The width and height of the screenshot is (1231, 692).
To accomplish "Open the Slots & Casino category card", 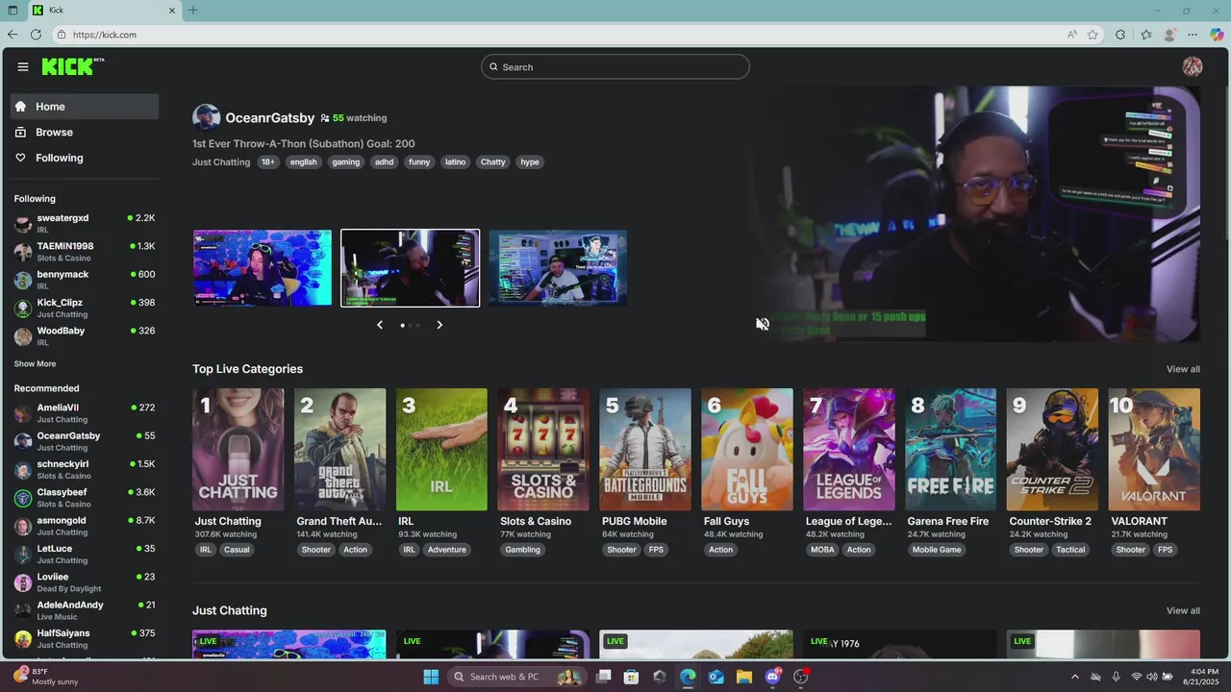I will [x=543, y=449].
